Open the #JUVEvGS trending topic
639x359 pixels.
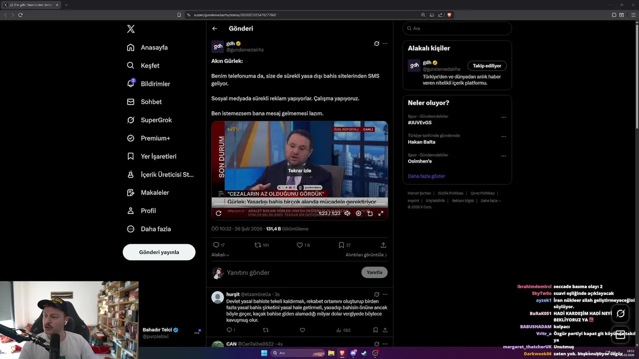coord(420,123)
